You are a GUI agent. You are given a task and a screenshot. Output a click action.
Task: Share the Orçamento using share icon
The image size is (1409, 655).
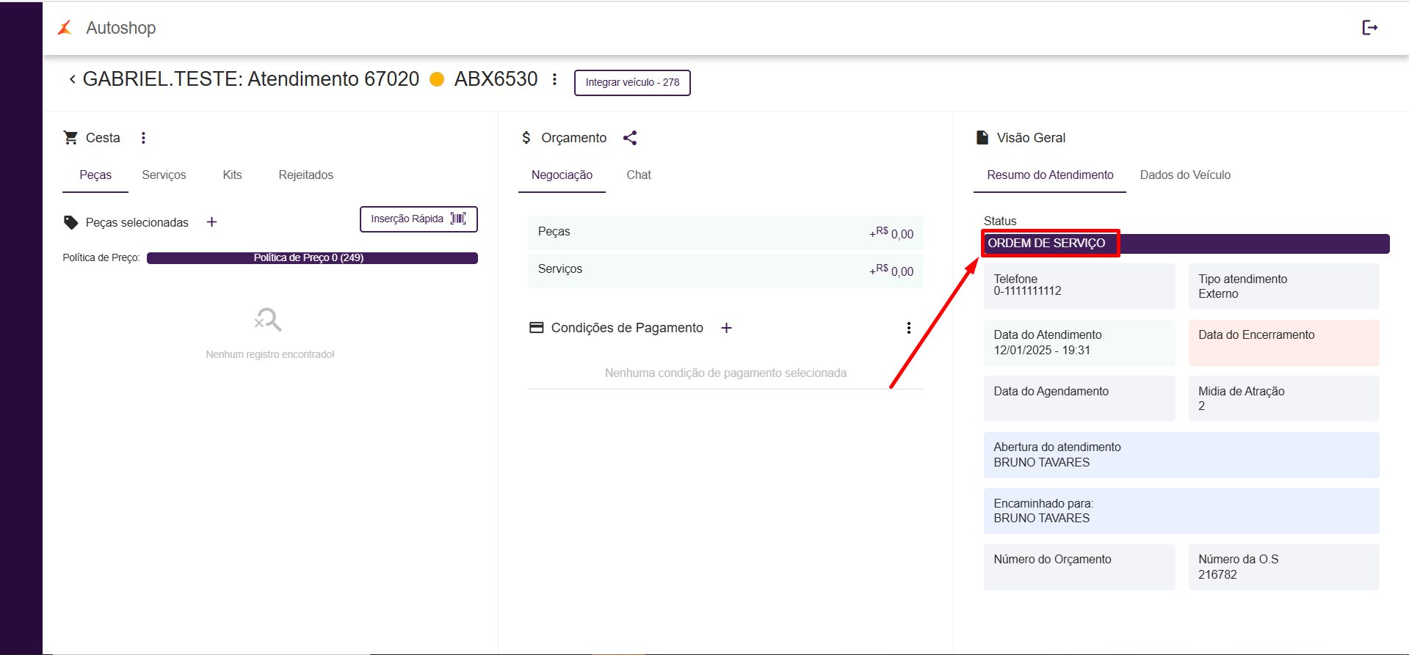click(630, 138)
